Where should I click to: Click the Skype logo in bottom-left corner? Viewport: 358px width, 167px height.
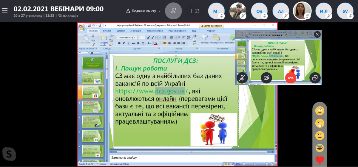(9, 154)
